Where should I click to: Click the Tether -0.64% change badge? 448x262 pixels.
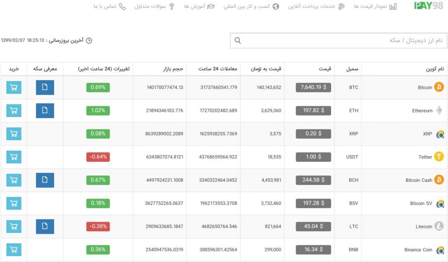(x=98, y=157)
